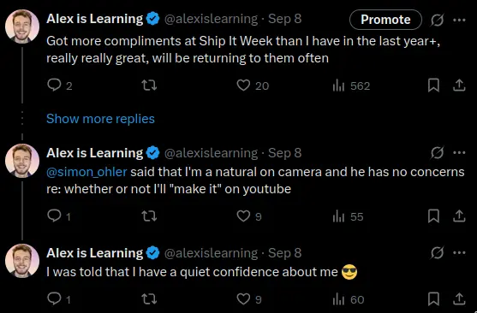
Task: Open more options on quiet confidence tweet
Action: pyautogui.click(x=459, y=252)
